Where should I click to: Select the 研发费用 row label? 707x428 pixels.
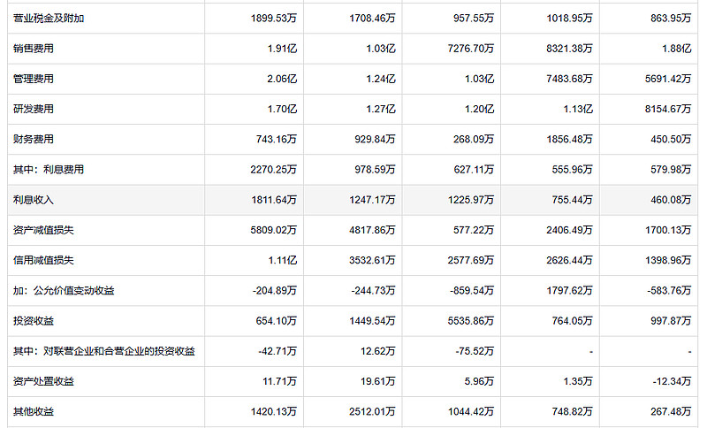click(x=34, y=109)
